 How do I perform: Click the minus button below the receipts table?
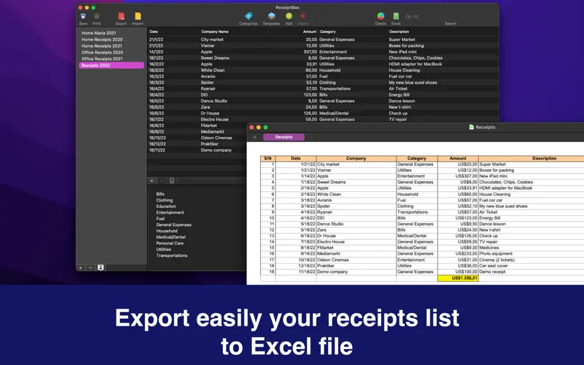162,181
